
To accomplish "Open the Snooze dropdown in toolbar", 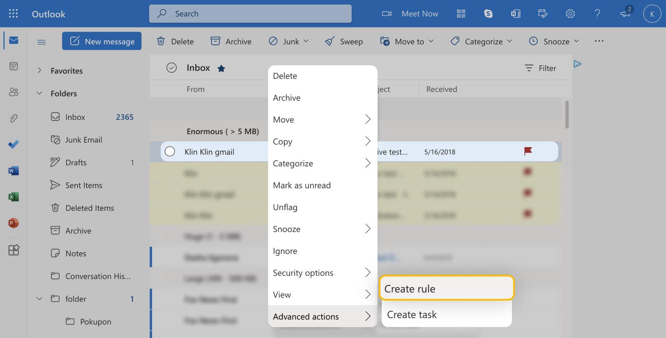I will [x=554, y=41].
